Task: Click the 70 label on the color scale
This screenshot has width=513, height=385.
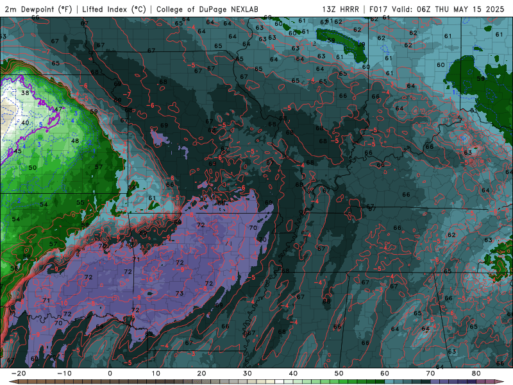Action: [430, 373]
